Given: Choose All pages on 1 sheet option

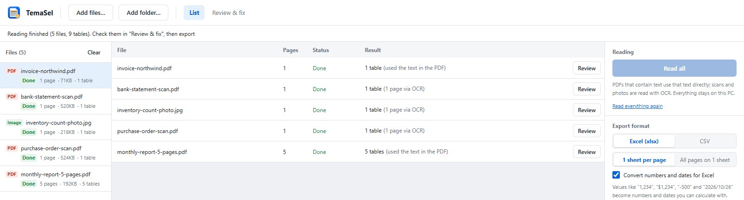Looking at the screenshot, I should coord(705,160).
